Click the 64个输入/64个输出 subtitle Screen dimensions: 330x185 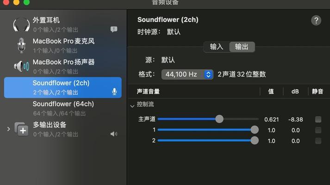tap(59, 113)
